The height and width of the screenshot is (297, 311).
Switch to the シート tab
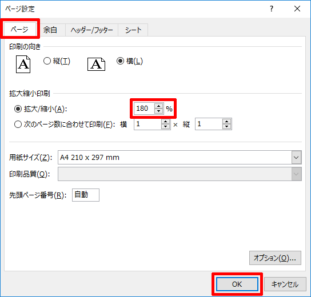[x=133, y=30]
